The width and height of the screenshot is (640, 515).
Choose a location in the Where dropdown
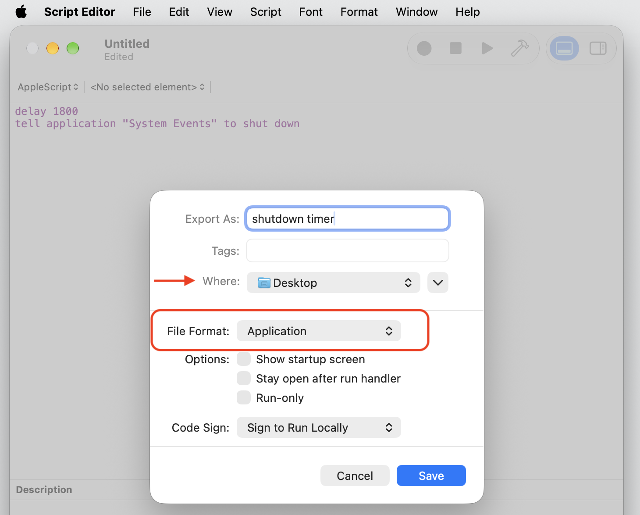tap(333, 283)
